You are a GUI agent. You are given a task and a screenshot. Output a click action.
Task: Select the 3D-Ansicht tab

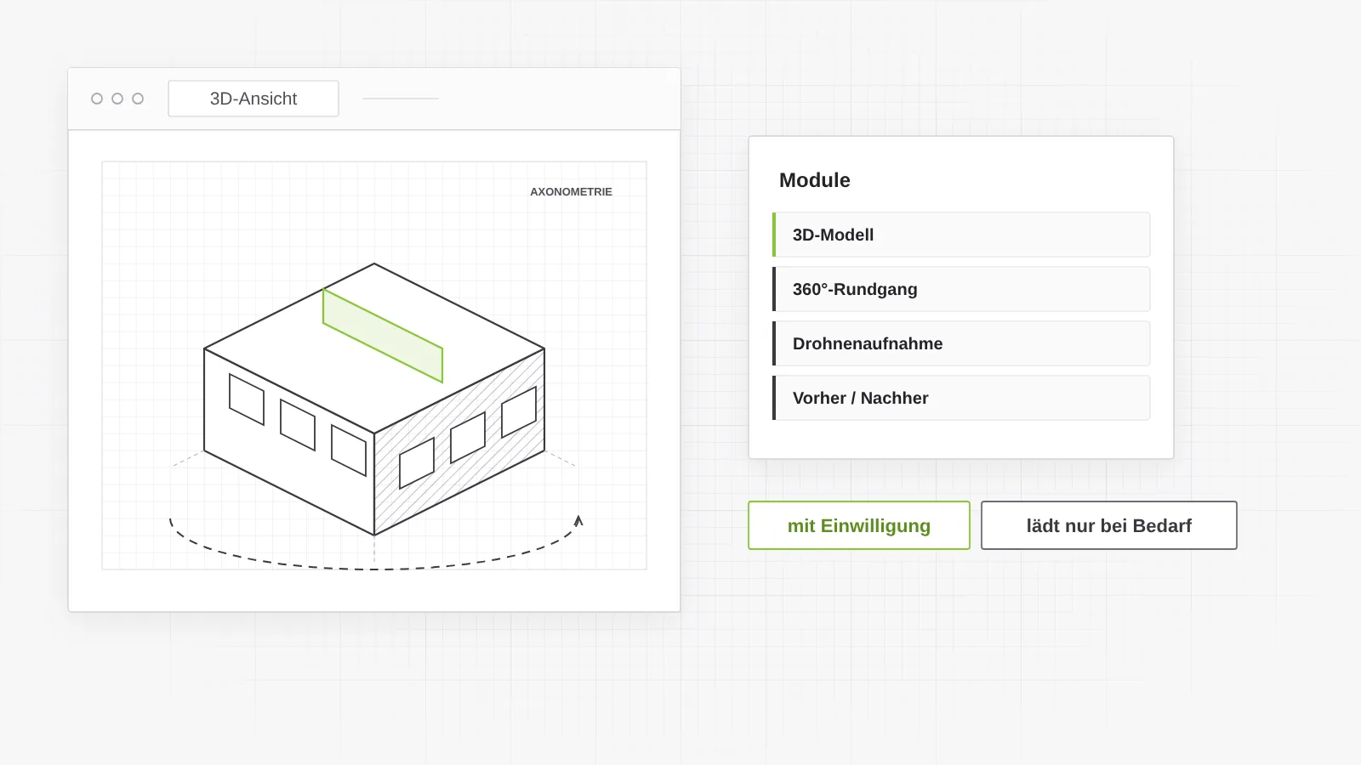pyautogui.click(x=253, y=99)
